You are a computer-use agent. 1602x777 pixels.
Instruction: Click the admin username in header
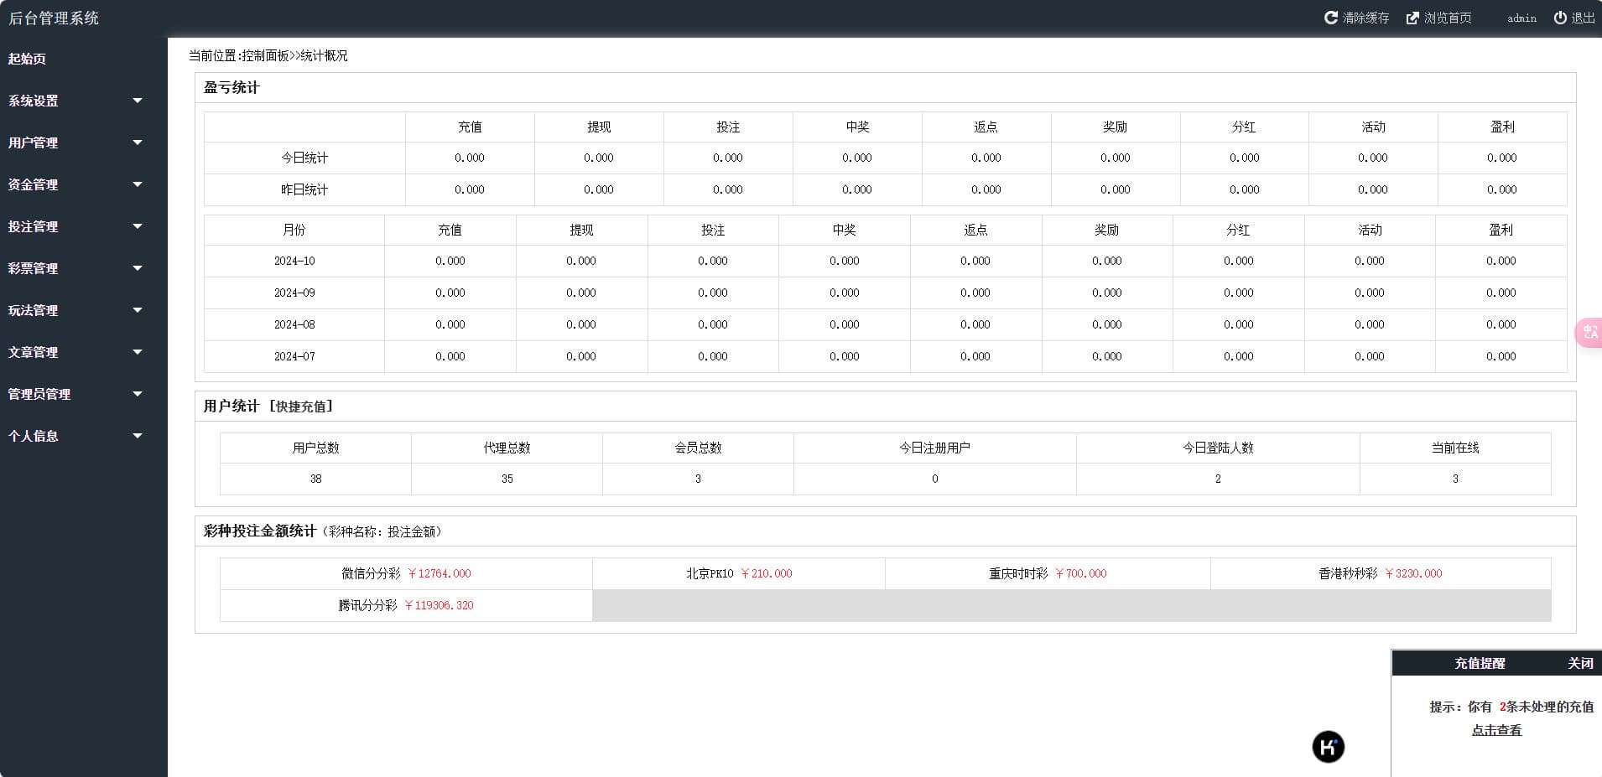coord(1521,18)
